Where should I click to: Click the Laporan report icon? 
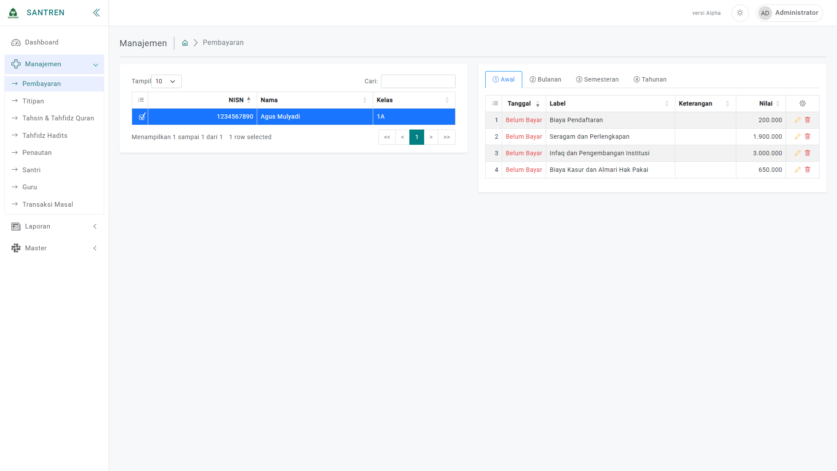click(x=16, y=226)
